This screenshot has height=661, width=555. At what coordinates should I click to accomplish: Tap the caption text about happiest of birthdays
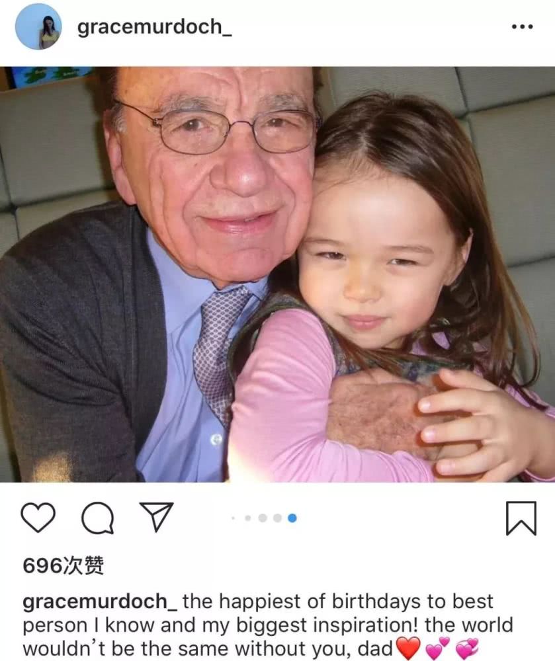[x=268, y=625]
